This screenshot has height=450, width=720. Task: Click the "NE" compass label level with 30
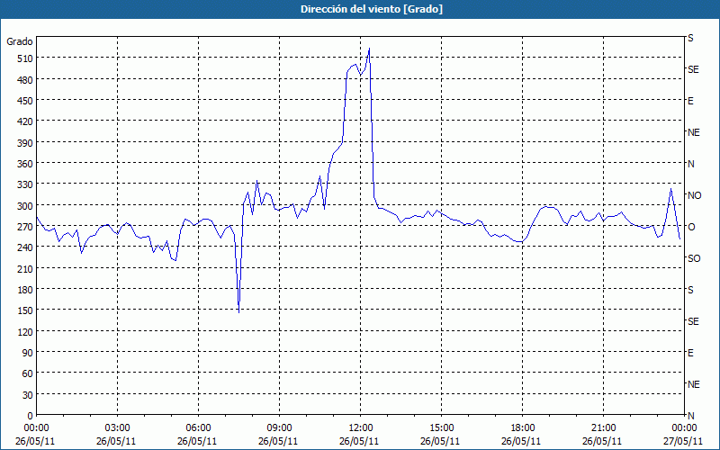click(693, 384)
